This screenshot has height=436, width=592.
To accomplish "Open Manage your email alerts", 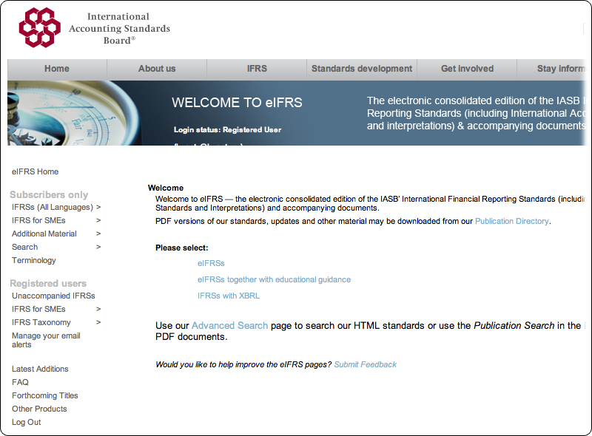I will point(46,340).
